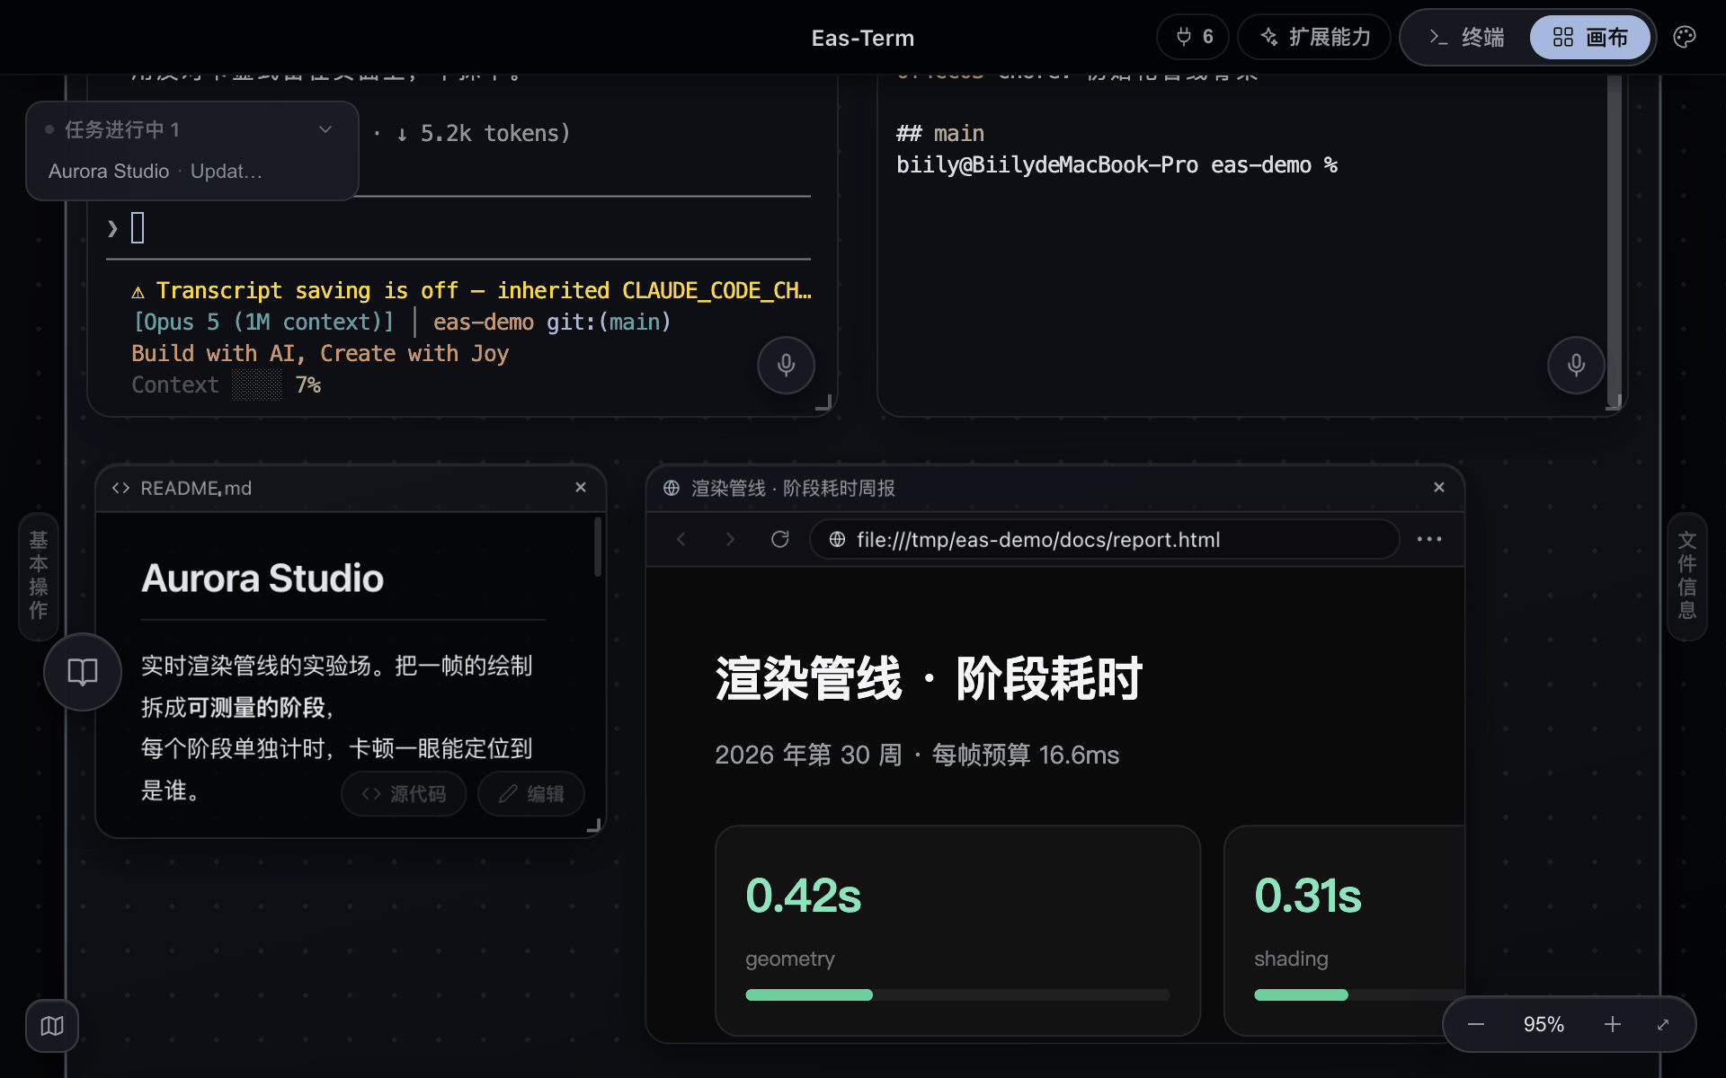Viewport: 1726px width, 1078px height.
Task: Grab the left terminal resize corner handle
Action: (823, 402)
